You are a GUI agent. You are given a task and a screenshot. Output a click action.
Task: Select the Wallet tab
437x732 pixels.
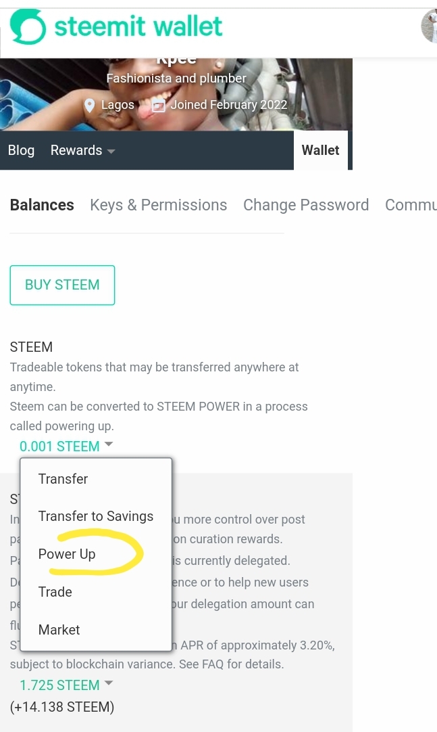[x=321, y=150]
